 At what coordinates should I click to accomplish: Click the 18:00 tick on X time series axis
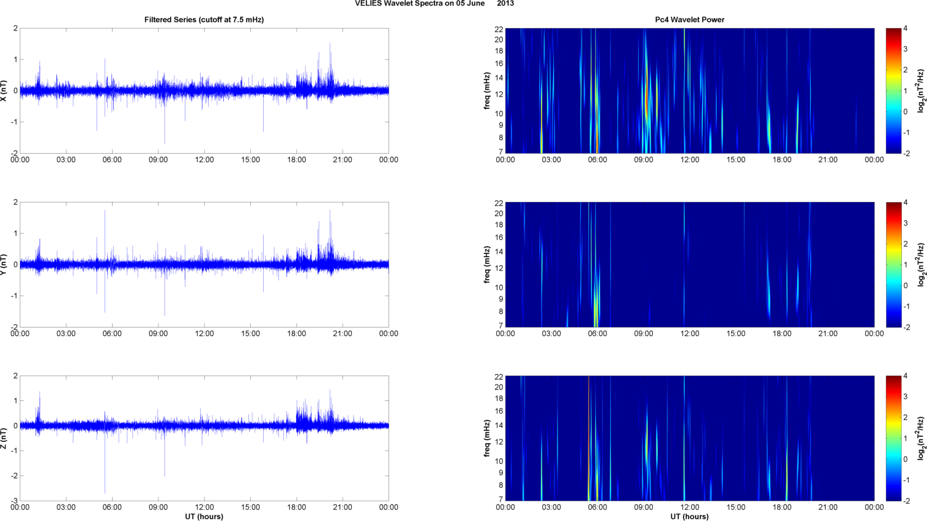click(296, 160)
